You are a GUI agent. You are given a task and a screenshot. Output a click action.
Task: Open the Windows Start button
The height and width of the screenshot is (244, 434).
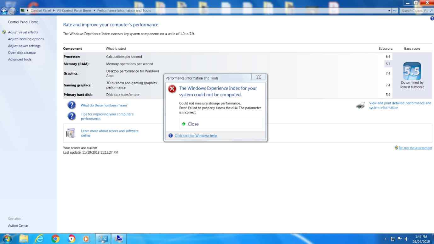point(8,239)
